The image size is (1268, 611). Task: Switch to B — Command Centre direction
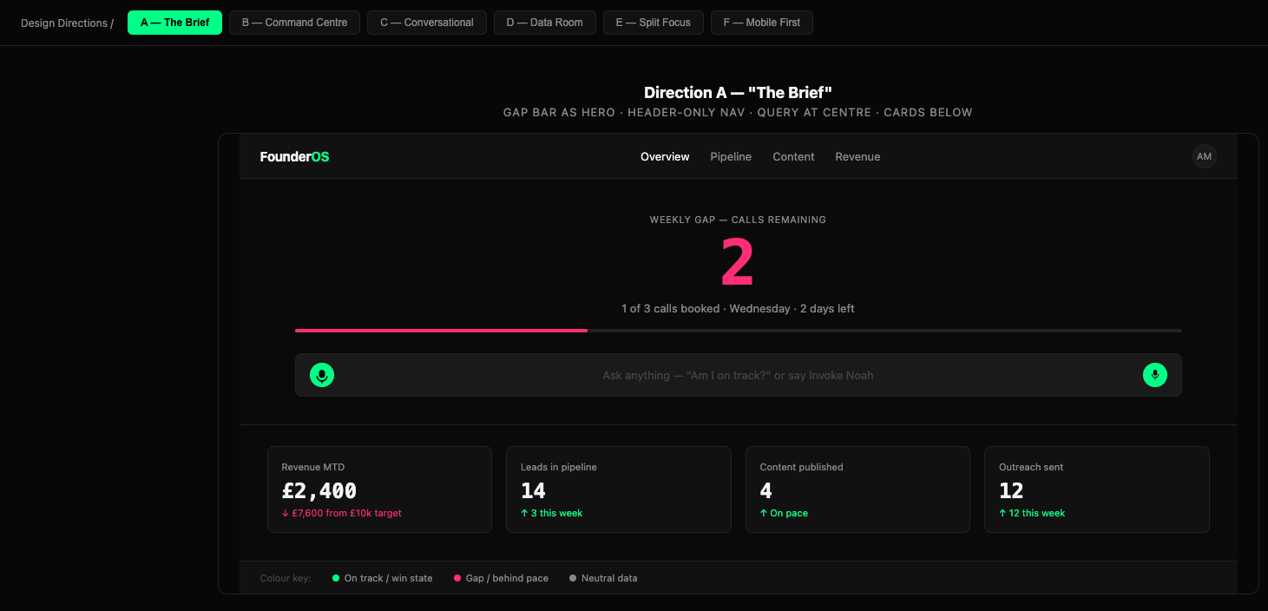coord(294,23)
